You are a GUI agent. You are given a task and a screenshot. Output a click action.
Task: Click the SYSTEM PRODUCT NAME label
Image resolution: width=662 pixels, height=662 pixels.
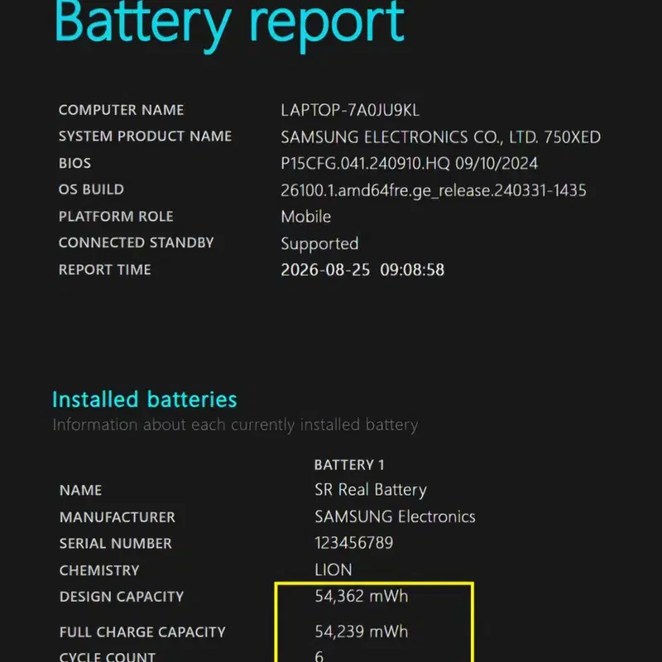pos(145,136)
